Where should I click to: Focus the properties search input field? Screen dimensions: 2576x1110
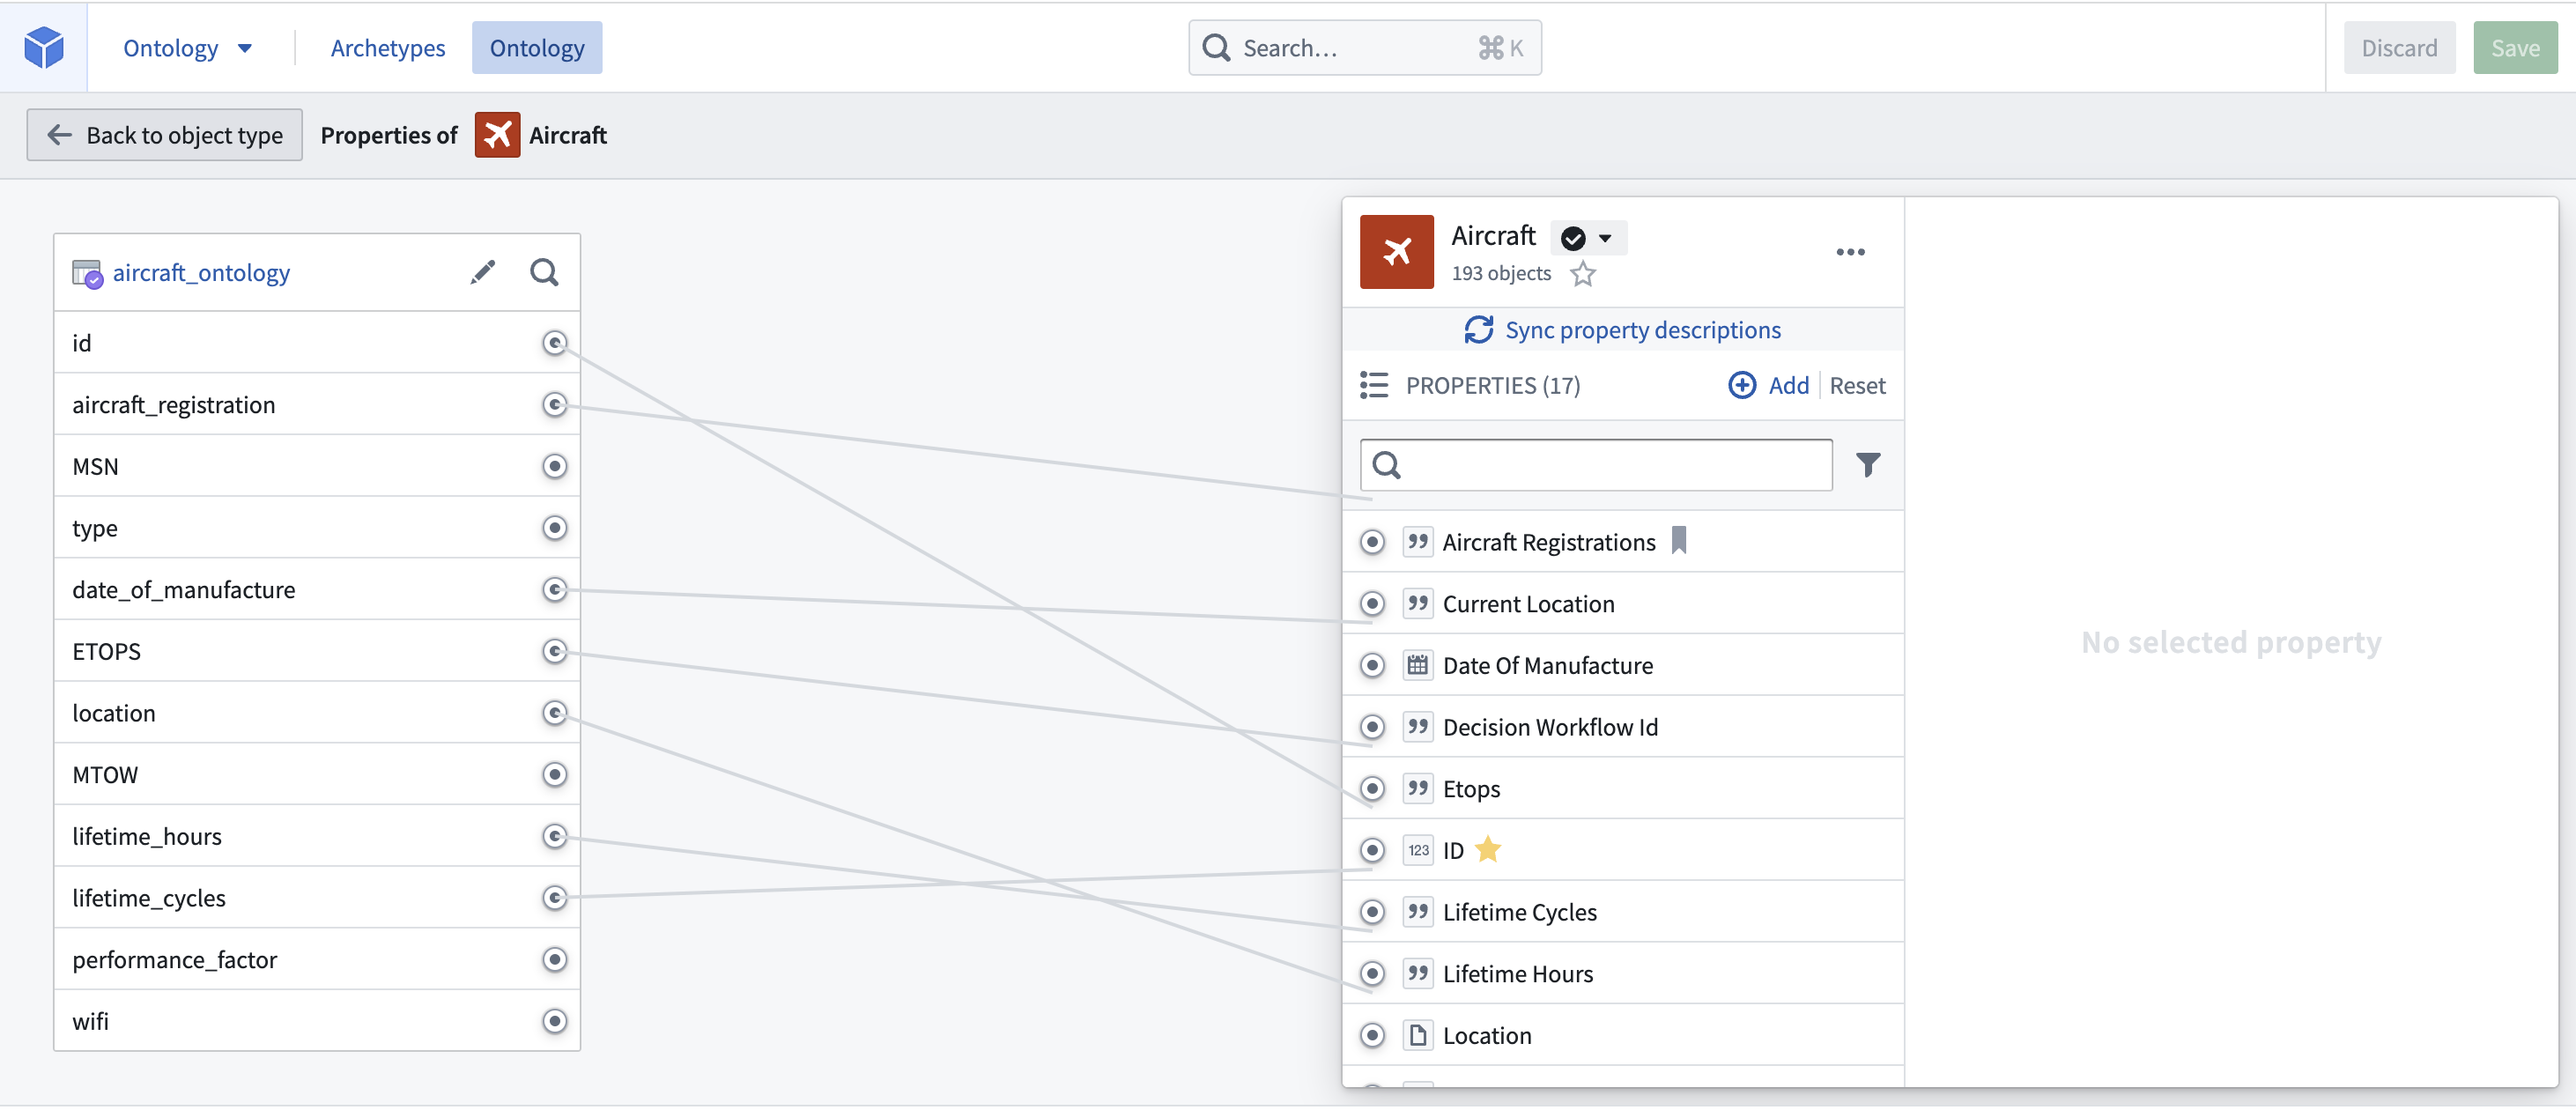(x=1596, y=464)
